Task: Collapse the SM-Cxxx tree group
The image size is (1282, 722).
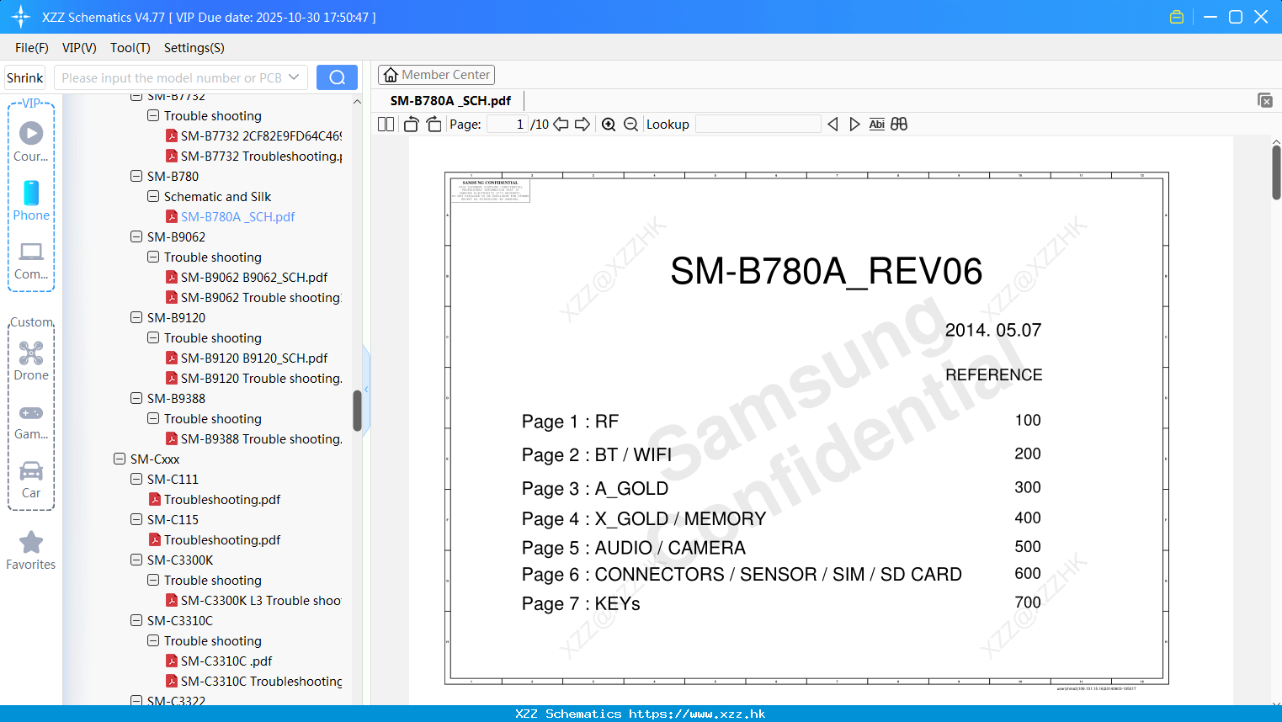Action: coord(120,459)
